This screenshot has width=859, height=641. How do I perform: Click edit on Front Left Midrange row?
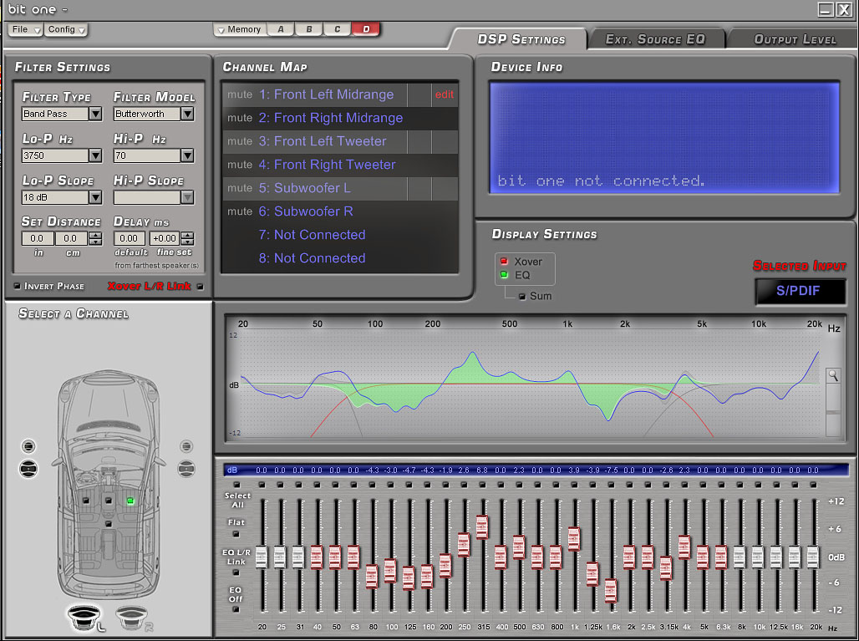pyautogui.click(x=445, y=94)
